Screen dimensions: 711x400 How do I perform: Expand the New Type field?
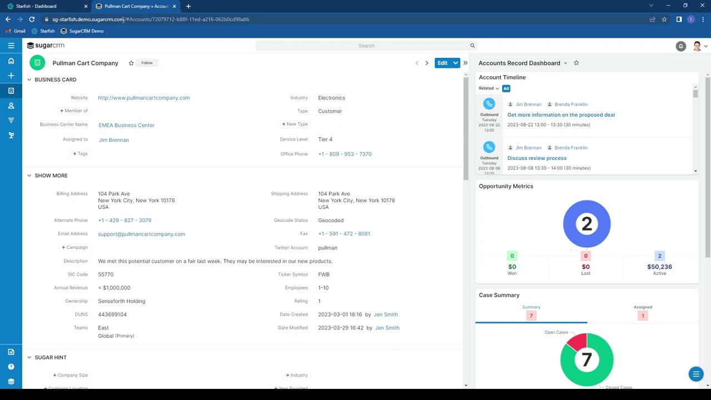(x=294, y=124)
